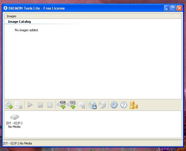Open Preferences gear icon
Screen dimensions: 186x151
114,105
